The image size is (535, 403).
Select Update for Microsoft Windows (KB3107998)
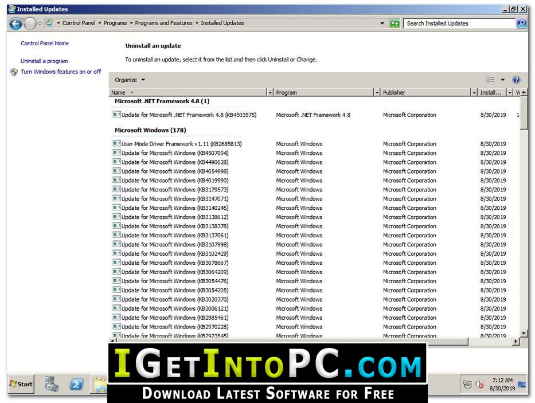175,245
